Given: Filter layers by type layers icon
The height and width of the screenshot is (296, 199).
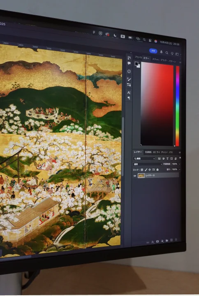Looking at the screenshot, I should pyautogui.click(x=167, y=159).
